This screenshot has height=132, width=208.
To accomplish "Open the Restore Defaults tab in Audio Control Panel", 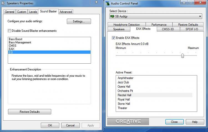I will (188, 24).
